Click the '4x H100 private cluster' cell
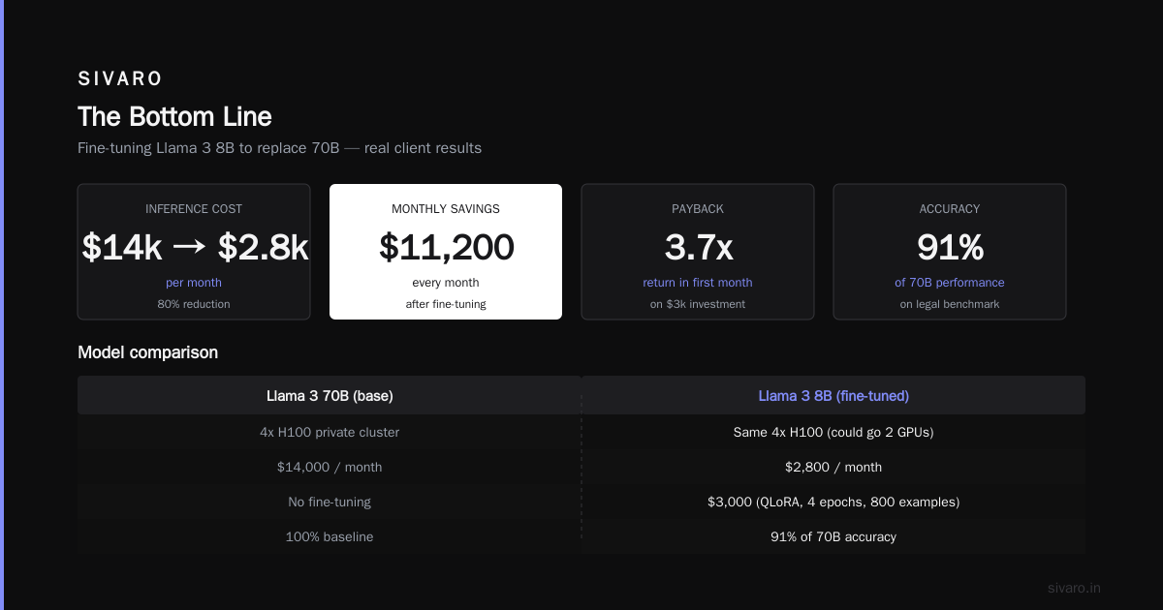Screen dimensions: 1163x610 (330, 432)
